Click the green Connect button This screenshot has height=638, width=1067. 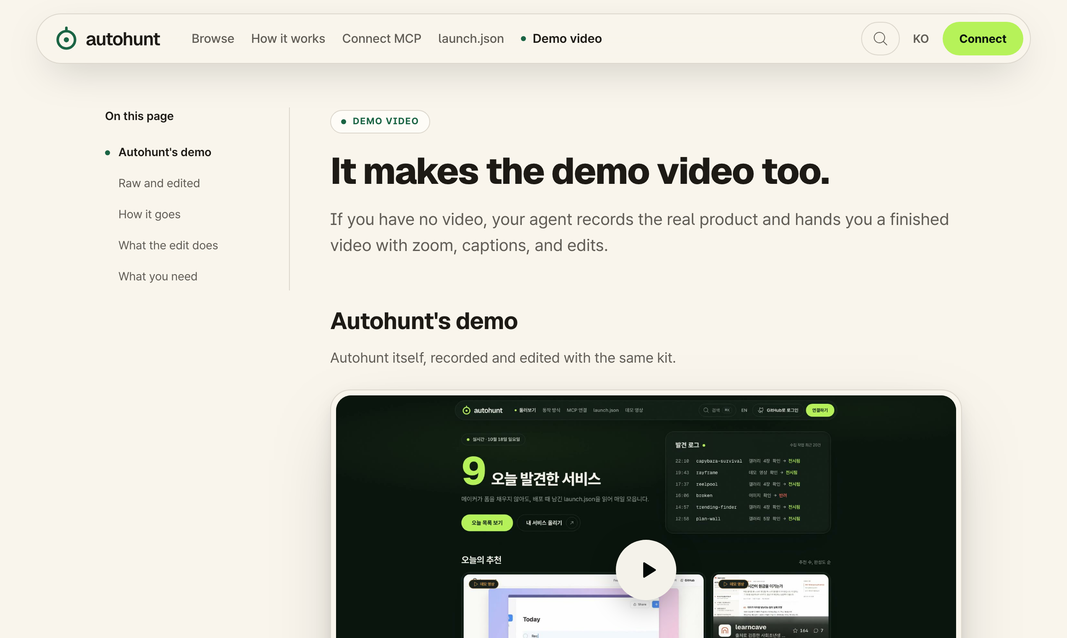[x=982, y=39]
